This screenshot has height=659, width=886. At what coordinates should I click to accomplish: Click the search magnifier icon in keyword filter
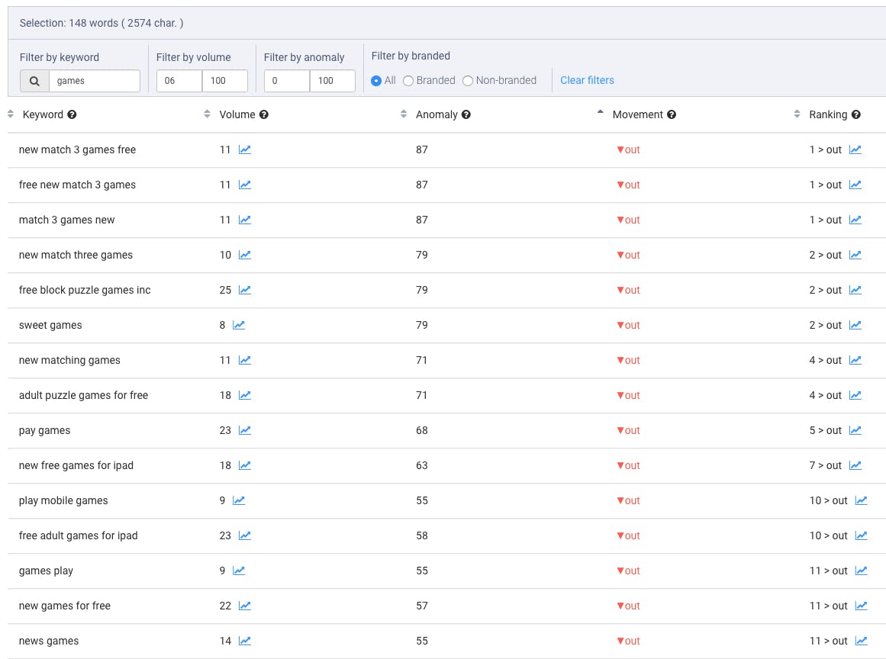coord(34,81)
